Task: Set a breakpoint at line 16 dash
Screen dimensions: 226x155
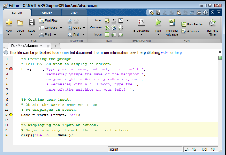Action: coord(11,135)
